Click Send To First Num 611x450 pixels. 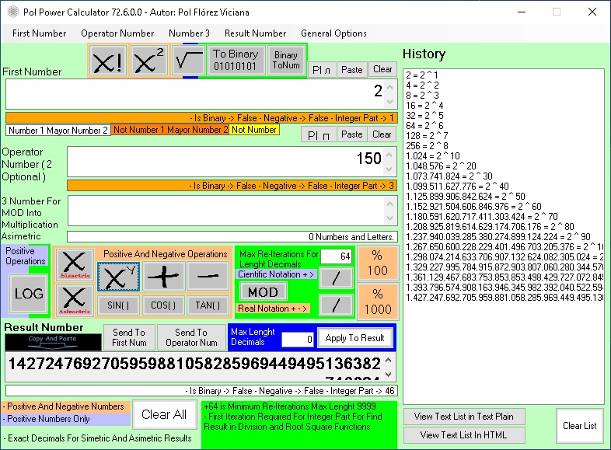(129, 337)
